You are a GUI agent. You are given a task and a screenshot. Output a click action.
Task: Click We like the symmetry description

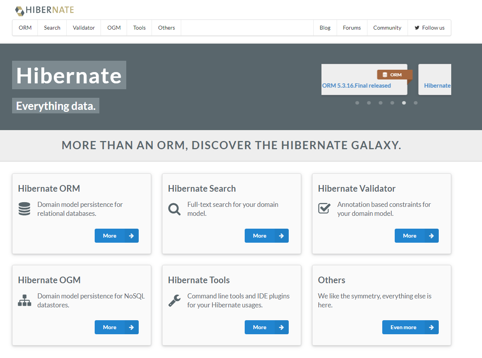(x=375, y=300)
